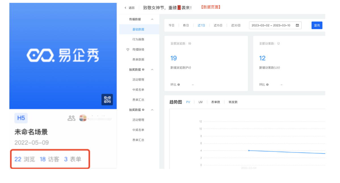Open 表单数据 in the sidebar

[x=138, y=59]
